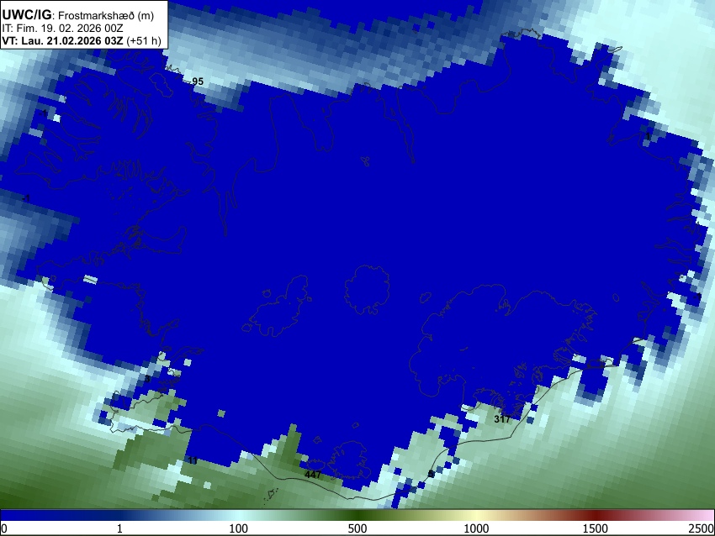
Task: Click the color scale label "0"
Action: click(4, 528)
